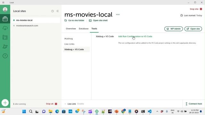Open the user account avatar

click(x=5, y=10)
